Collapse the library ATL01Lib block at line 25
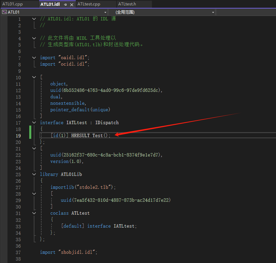 (x=34, y=174)
